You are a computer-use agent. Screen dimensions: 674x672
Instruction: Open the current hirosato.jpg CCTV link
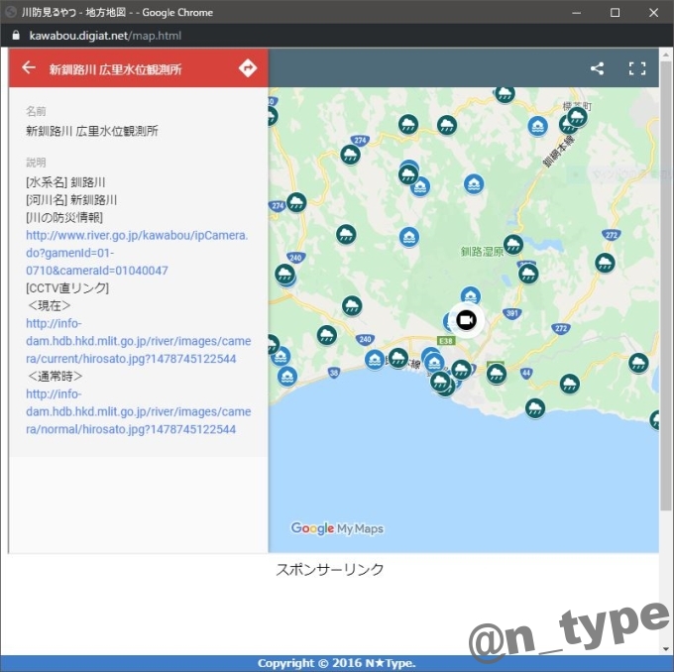(138, 341)
